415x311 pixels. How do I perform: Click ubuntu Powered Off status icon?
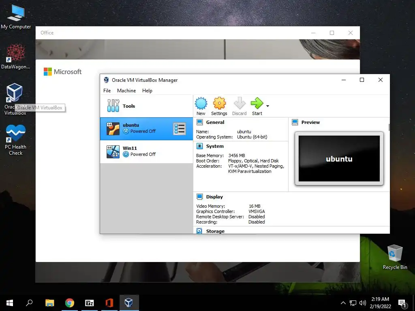click(x=126, y=131)
